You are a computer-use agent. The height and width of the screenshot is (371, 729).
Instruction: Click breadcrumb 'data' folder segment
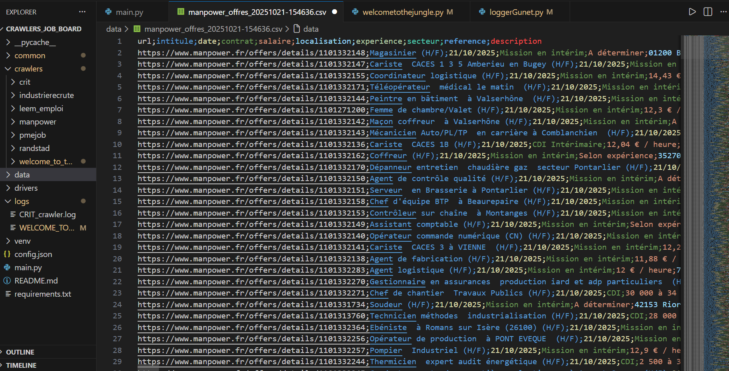(113, 29)
